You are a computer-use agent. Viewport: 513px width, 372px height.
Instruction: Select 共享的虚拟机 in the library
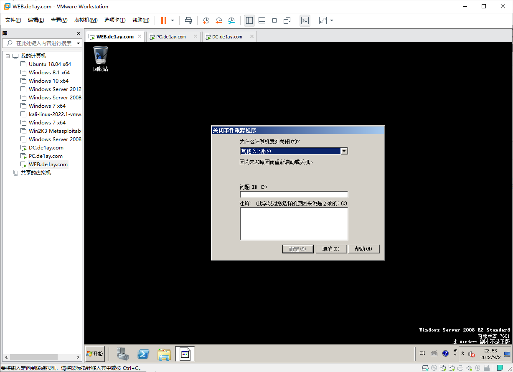click(36, 173)
